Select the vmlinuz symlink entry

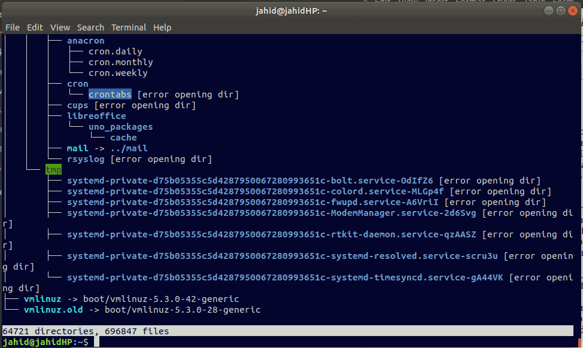(42, 298)
